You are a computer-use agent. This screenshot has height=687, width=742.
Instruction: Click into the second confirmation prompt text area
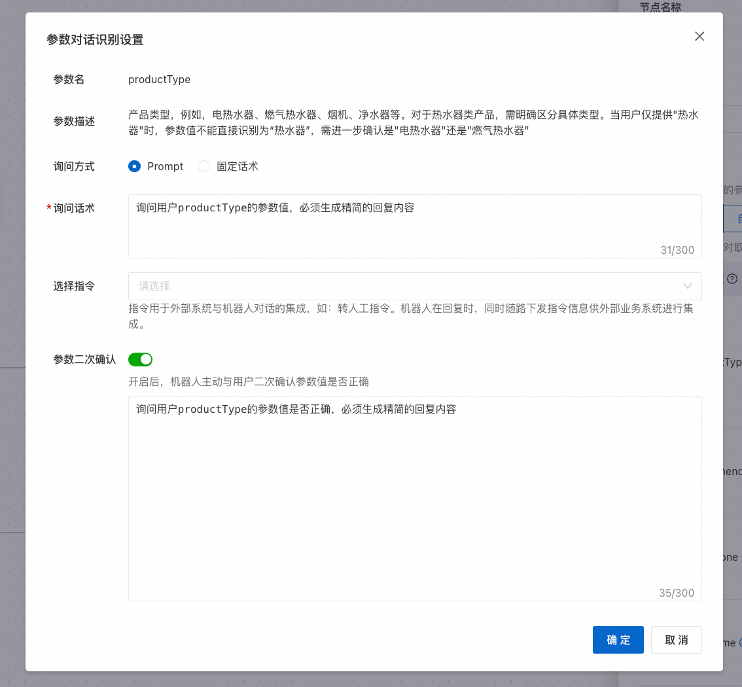pos(415,499)
